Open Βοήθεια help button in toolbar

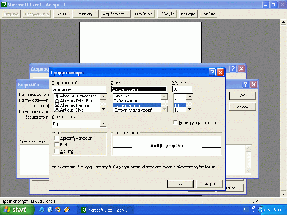tap(209, 14)
